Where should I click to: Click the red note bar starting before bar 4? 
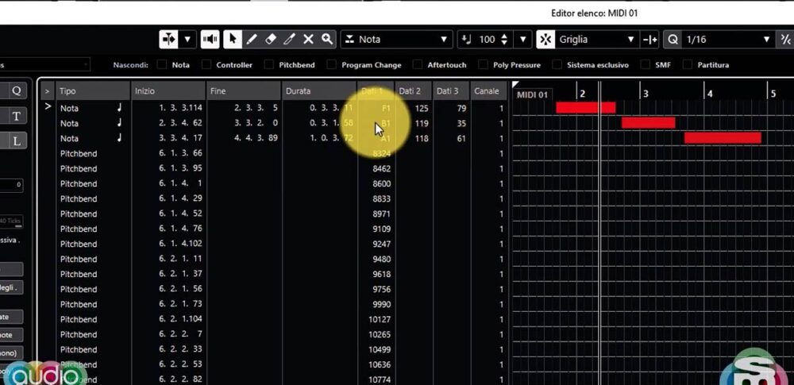(x=723, y=138)
